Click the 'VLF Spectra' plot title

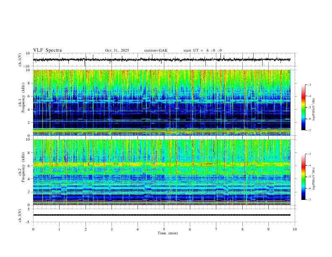coord(47,50)
